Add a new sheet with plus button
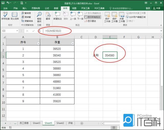Viewport: 164px width, 130px height. click(82, 123)
